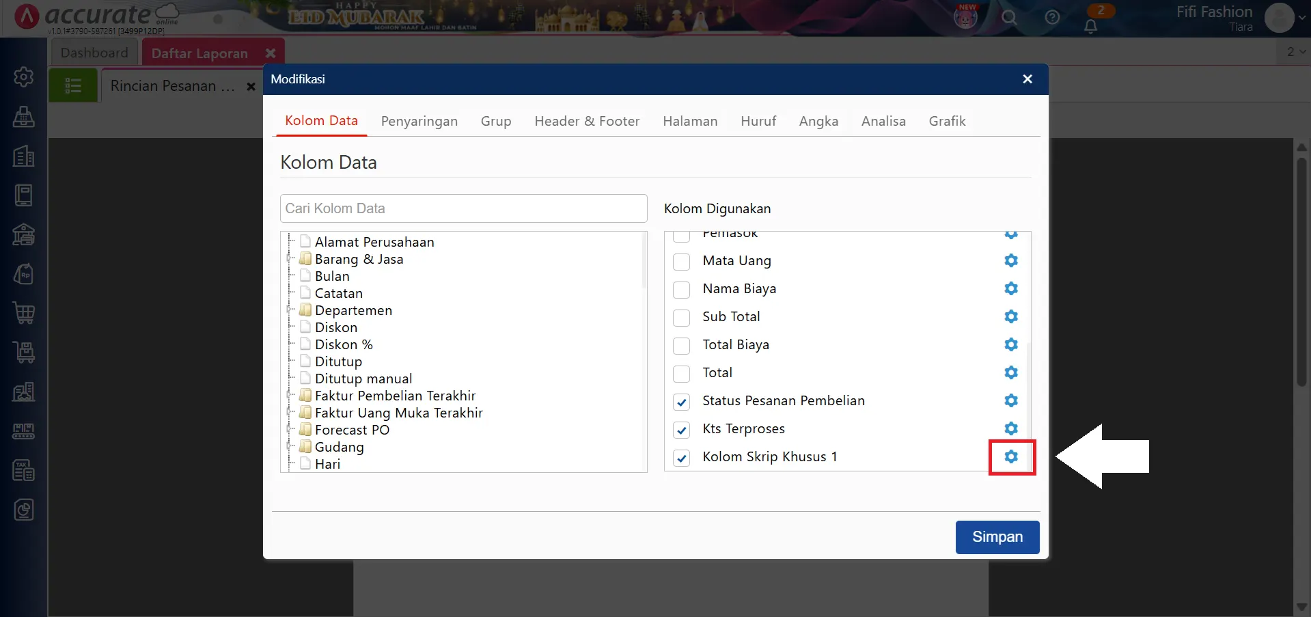
Task: Open the notification bell icon
Action: [x=1091, y=26]
